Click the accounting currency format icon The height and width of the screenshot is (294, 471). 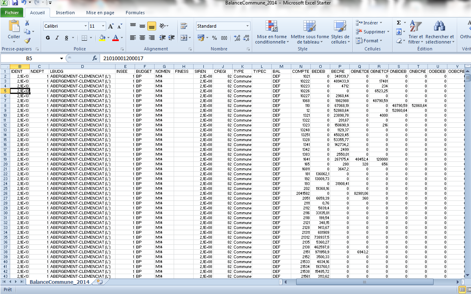click(x=201, y=38)
